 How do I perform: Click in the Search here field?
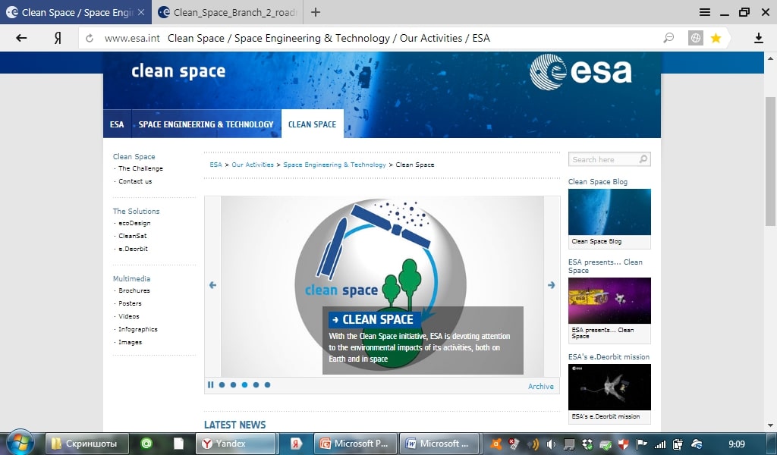[603, 159]
